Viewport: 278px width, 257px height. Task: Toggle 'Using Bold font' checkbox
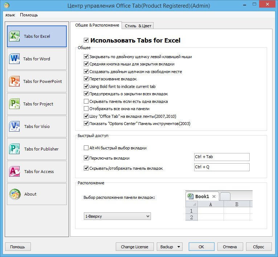pyautogui.click(x=86, y=87)
